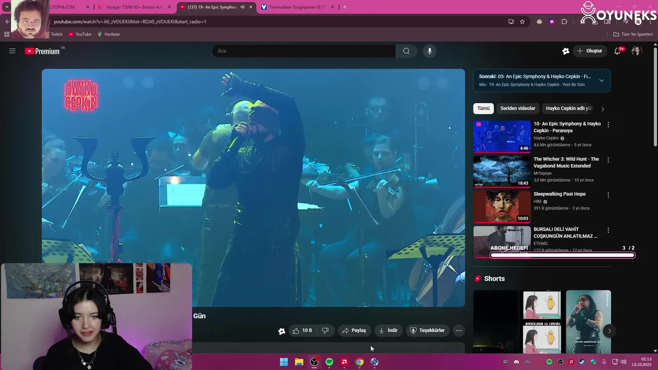The height and width of the screenshot is (370, 658).
Task: Open the Paranoya video thumbnail
Action: [x=502, y=136]
